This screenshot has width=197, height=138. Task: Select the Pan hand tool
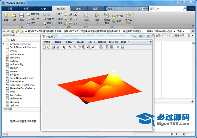pyautogui.click(x=79, y=47)
